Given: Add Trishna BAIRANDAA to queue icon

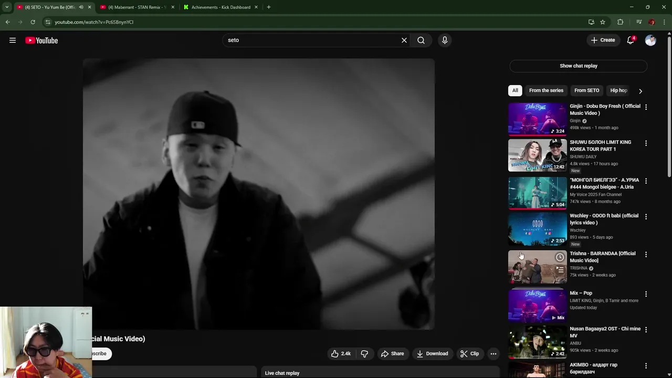Looking at the screenshot, I should [560, 270].
